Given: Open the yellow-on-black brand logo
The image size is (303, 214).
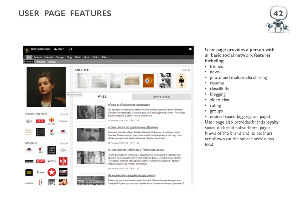Looking at the screenshot, I should pyautogui.click(x=29, y=172).
